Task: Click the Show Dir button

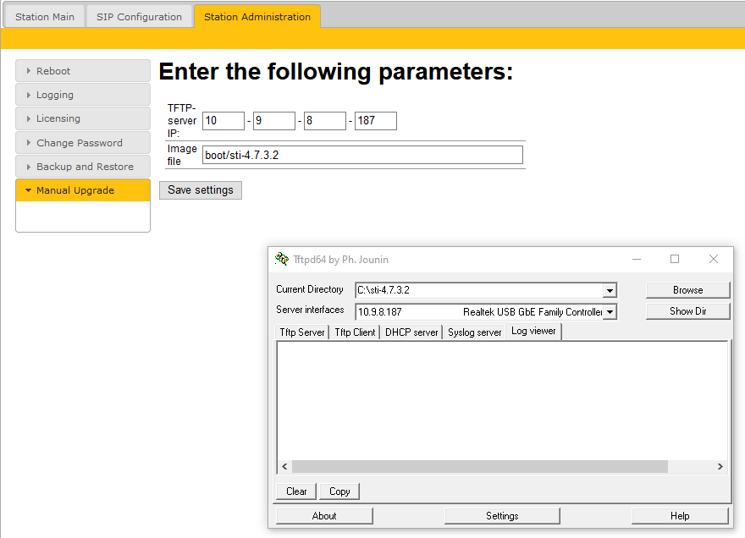Action: click(687, 311)
